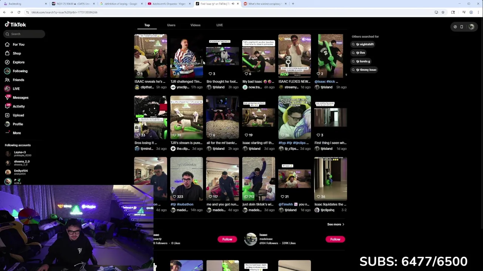Open a new browser tab with plus
This screenshot has height=271, width=483.
coord(293,4)
